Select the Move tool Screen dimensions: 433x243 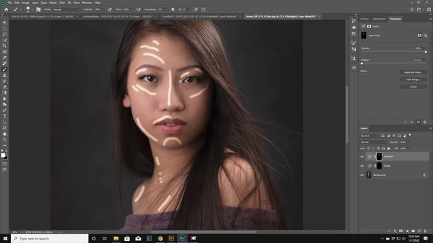(x=5, y=22)
